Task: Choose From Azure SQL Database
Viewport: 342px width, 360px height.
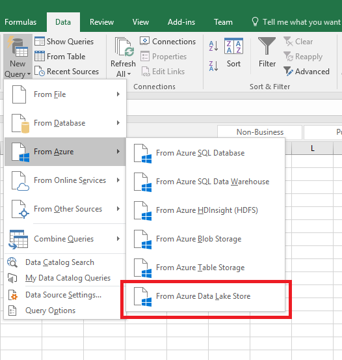Action: coord(205,153)
